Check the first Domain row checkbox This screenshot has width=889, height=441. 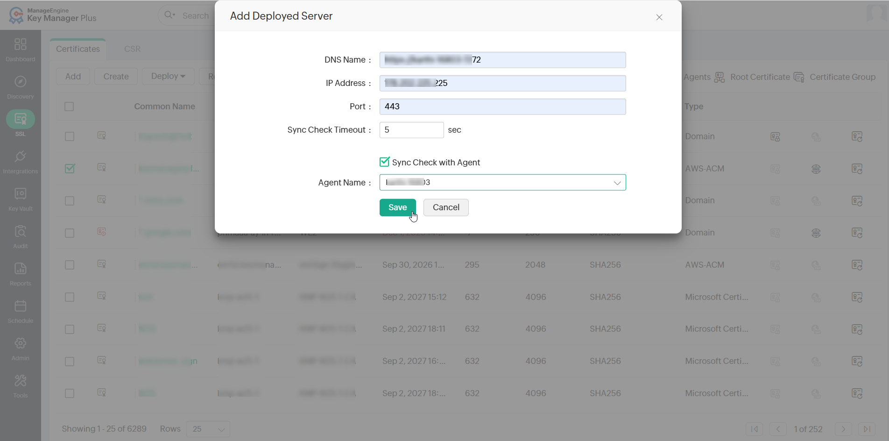click(70, 136)
